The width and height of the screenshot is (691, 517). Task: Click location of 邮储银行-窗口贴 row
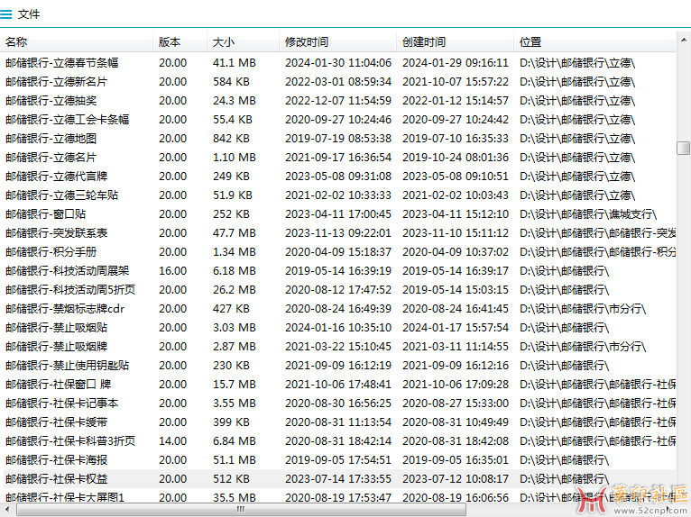(588, 214)
